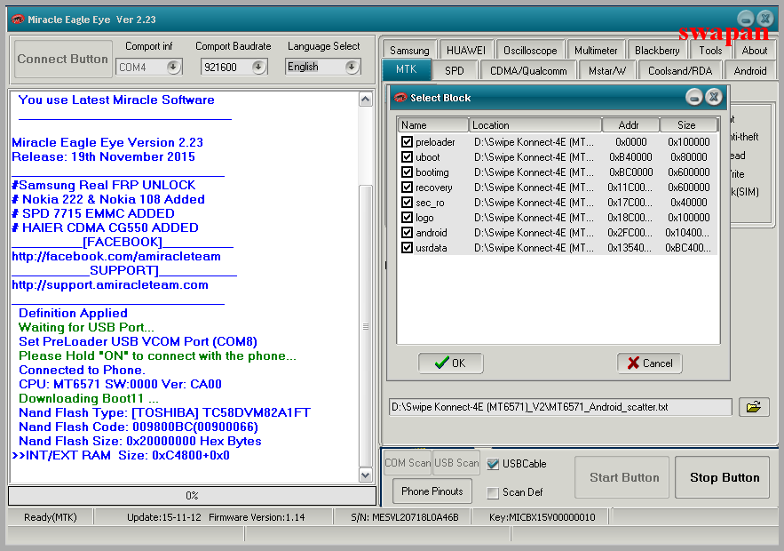
Task: Minimize the Select Block dialog
Action: coord(694,97)
